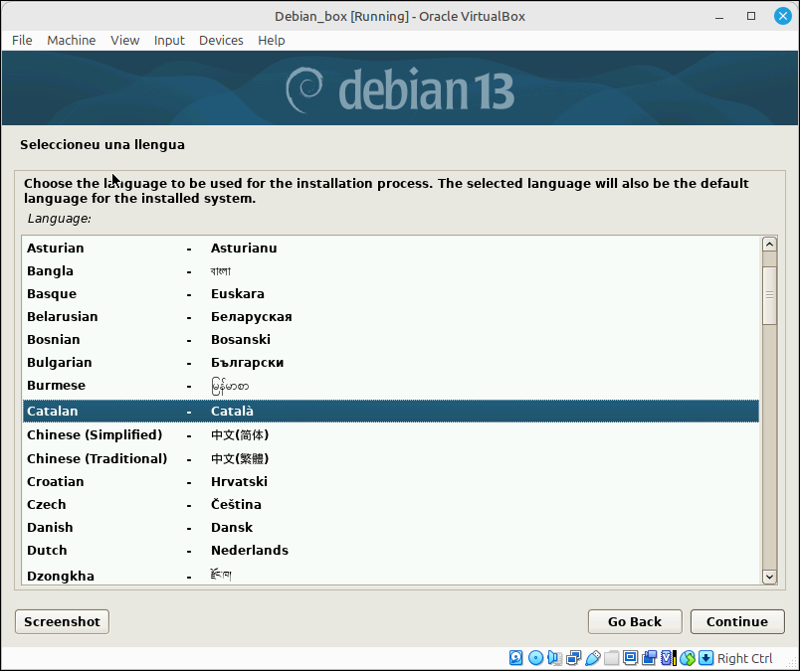Select Asturian from the language list
Image resolution: width=800 pixels, height=671 pixels.
coord(391,248)
